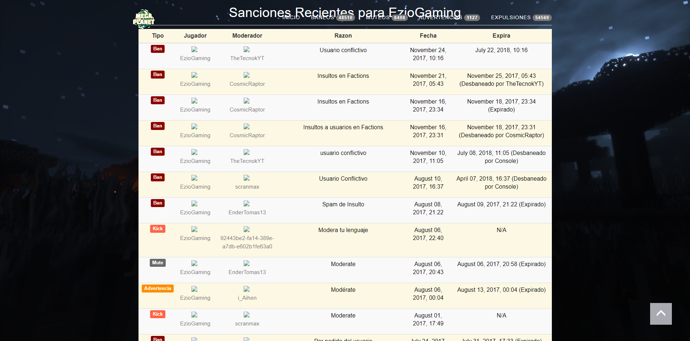The height and width of the screenshot is (341, 690).
Task: Click the "Modérate" reason in the Advertencia row
Action: [343, 290]
